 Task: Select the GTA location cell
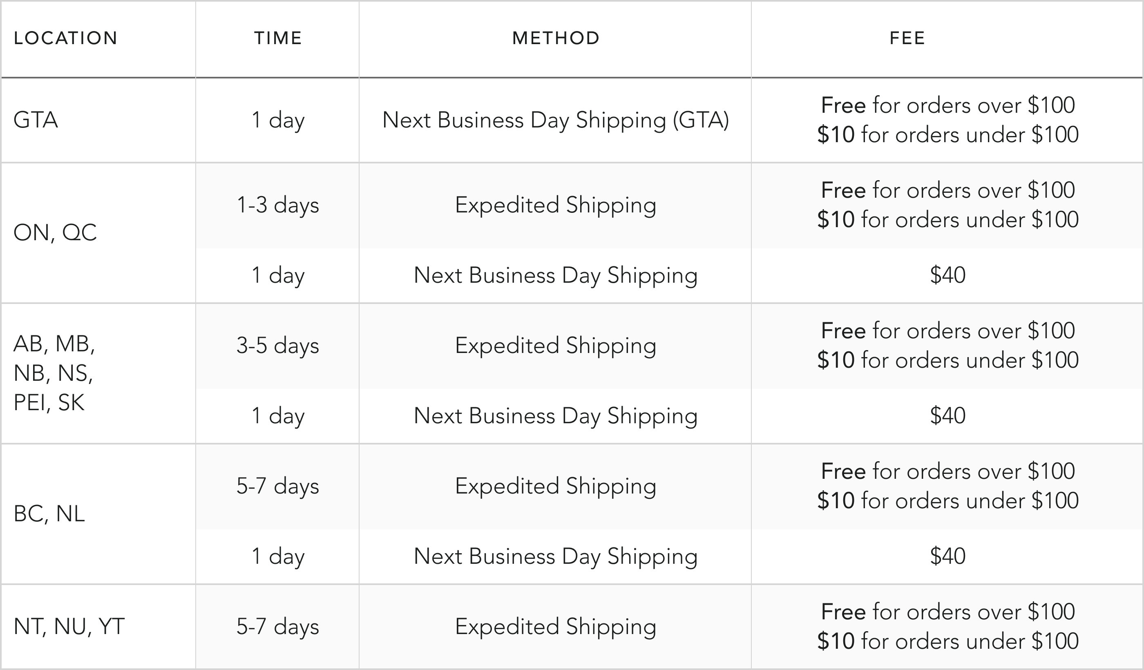coord(36,120)
